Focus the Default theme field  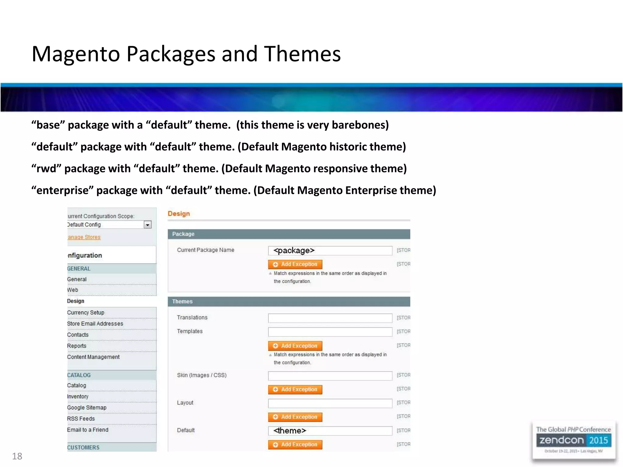[x=330, y=431]
